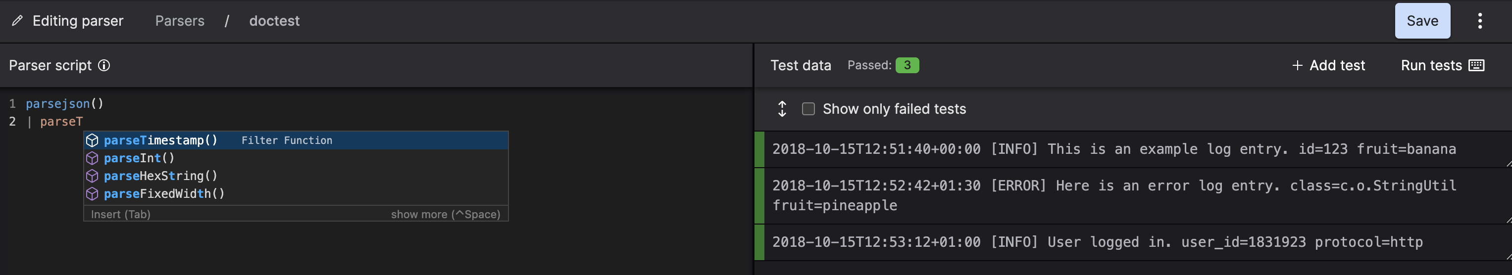Pick parseInt() from the autocomplete list

coord(139,158)
